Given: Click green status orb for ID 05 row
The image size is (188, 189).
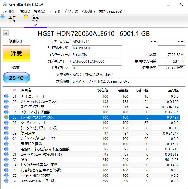Looking at the screenshot, I should 6,117.
